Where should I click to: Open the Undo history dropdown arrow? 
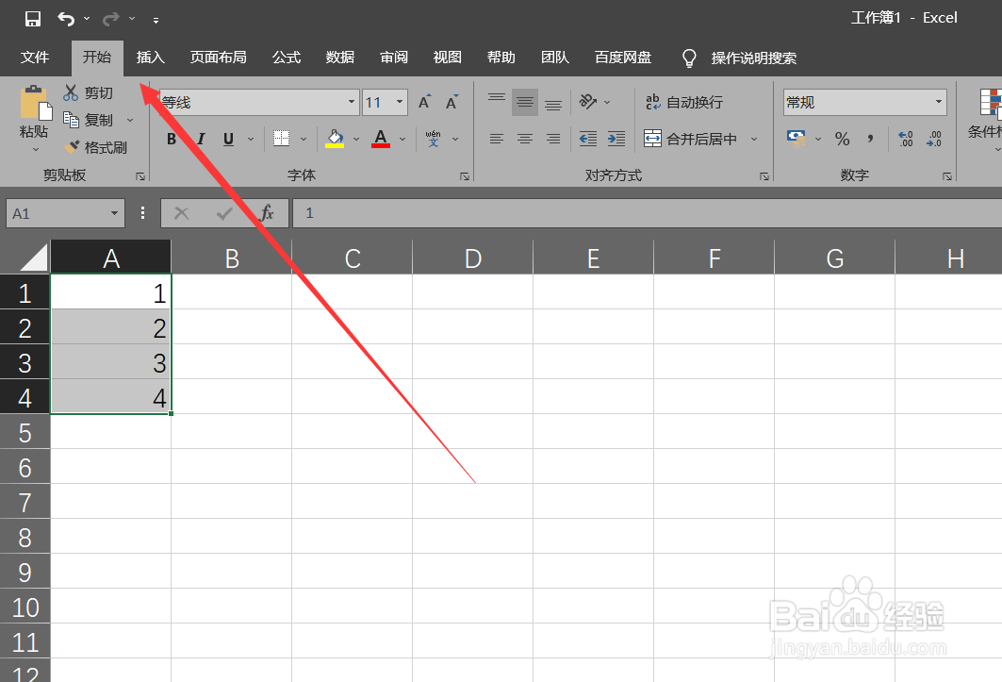coord(87,19)
